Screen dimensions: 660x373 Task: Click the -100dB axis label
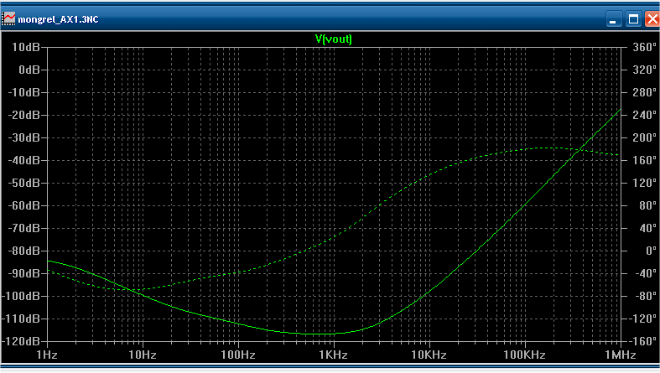coord(21,297)
